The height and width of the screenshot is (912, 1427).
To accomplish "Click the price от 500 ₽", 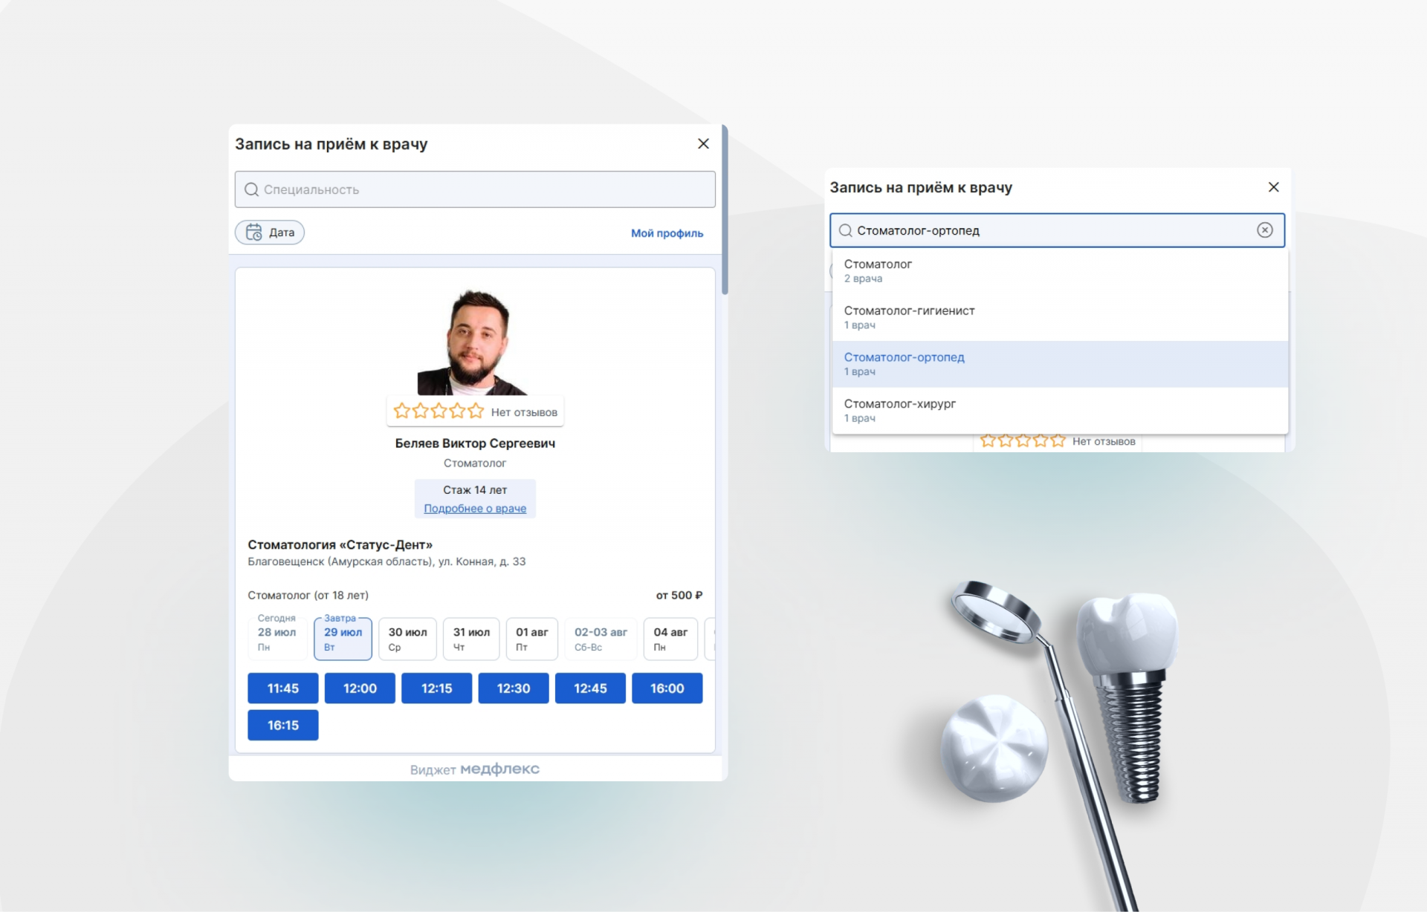I will click(679, 596).
